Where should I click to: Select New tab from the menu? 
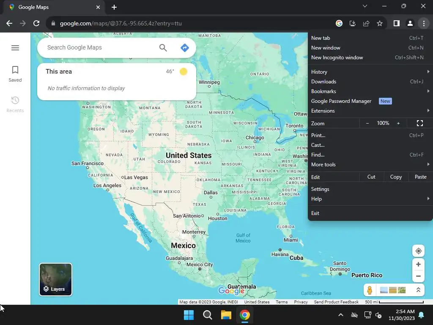pos(370,38)
